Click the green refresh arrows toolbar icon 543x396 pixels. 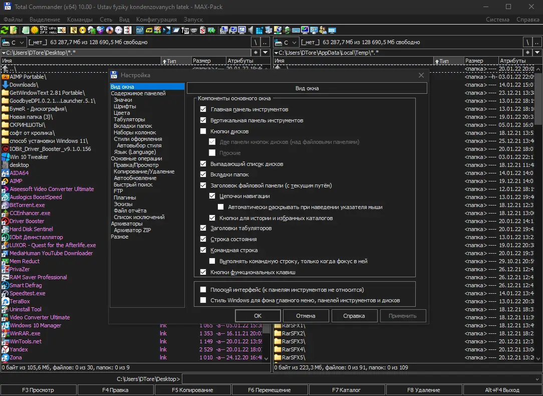click(5, 30)
